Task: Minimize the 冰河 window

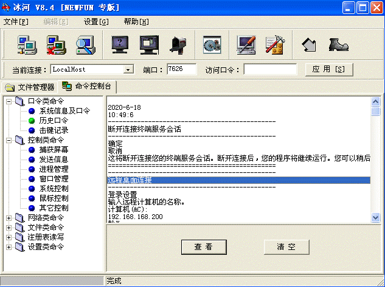Action: coord(349,8)
